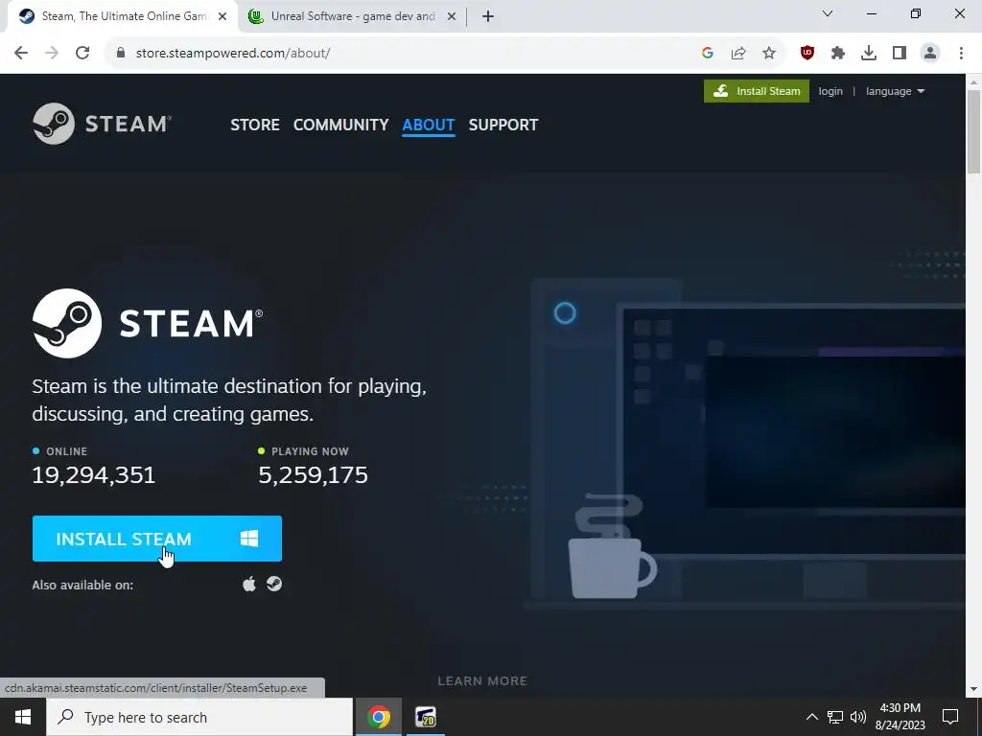982x736 pixels.
Task: Click the ONLINE count 19,294,351
Action: (x=93, y=475)
